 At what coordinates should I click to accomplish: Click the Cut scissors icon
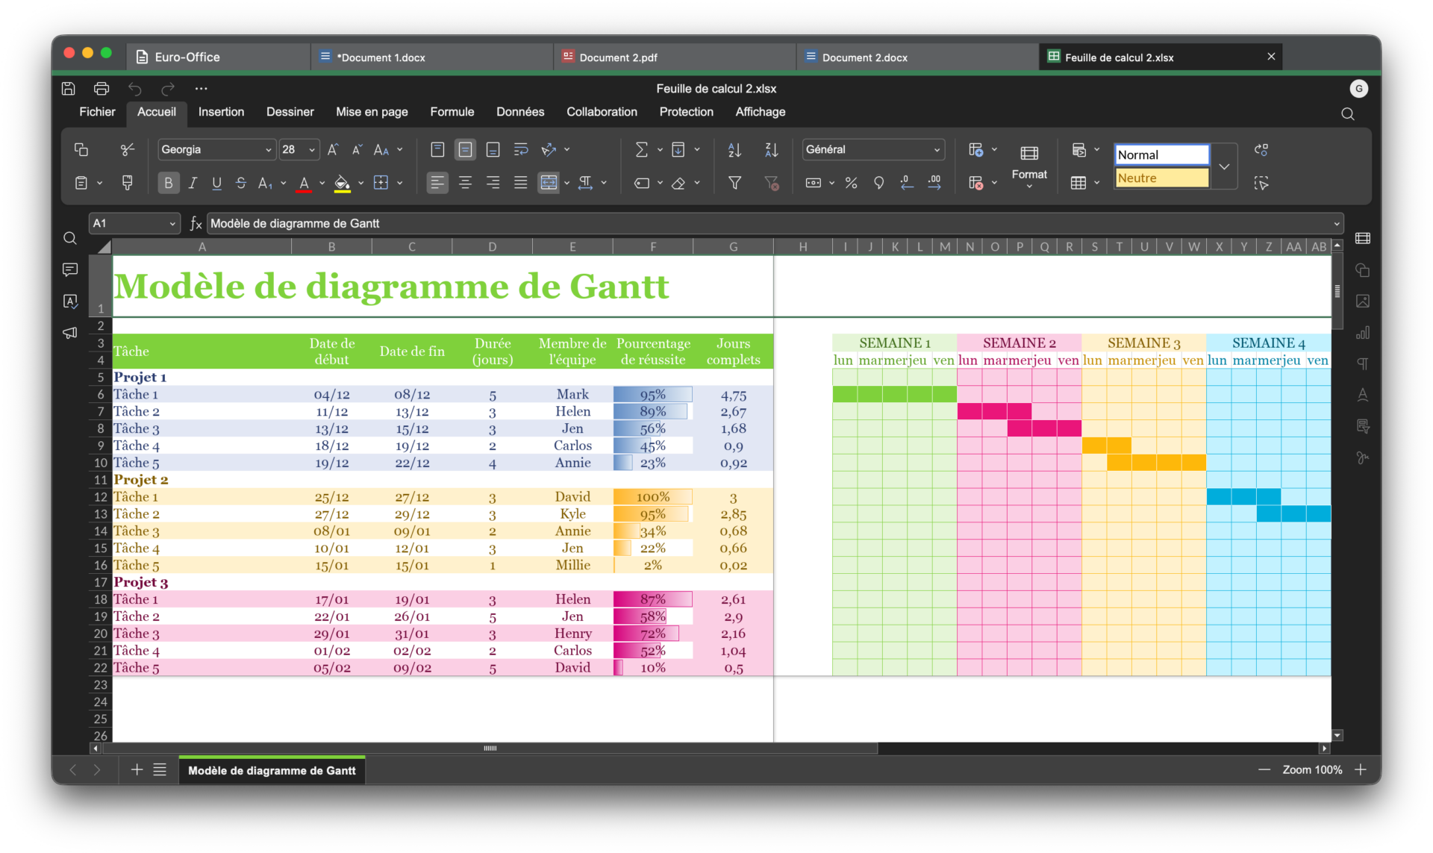[x=128, y=150]
